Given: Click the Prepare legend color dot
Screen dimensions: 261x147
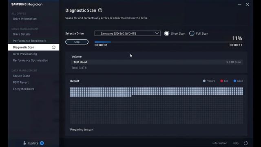Looking at the screenshot, I should tap(204, 81).
